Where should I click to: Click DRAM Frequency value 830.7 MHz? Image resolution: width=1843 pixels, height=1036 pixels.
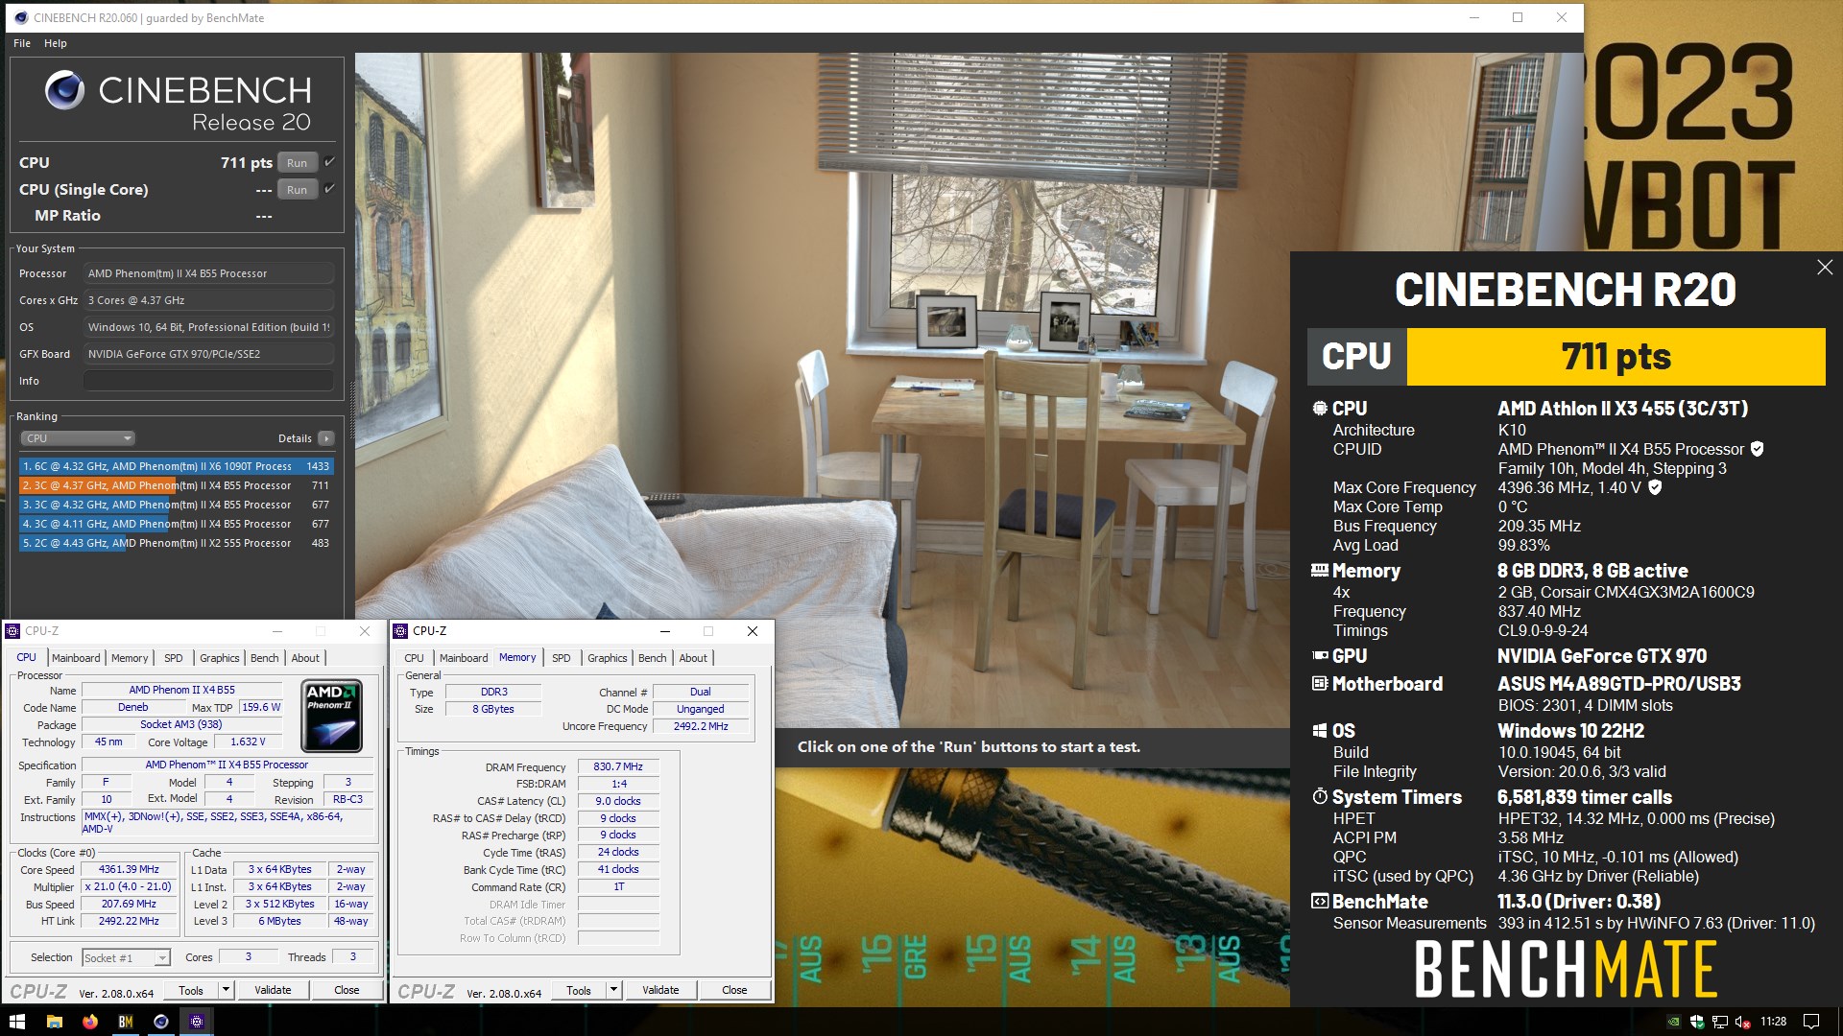618,766
